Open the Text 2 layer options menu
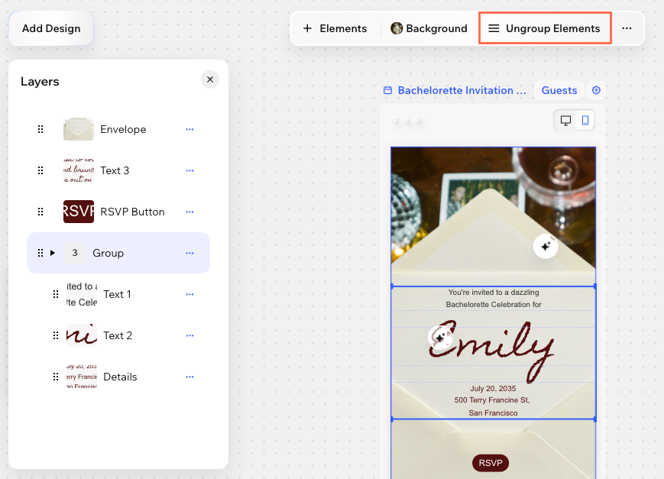 (x=189, y=335)
